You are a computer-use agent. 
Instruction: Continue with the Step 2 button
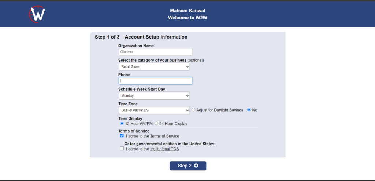click(188, 166)
